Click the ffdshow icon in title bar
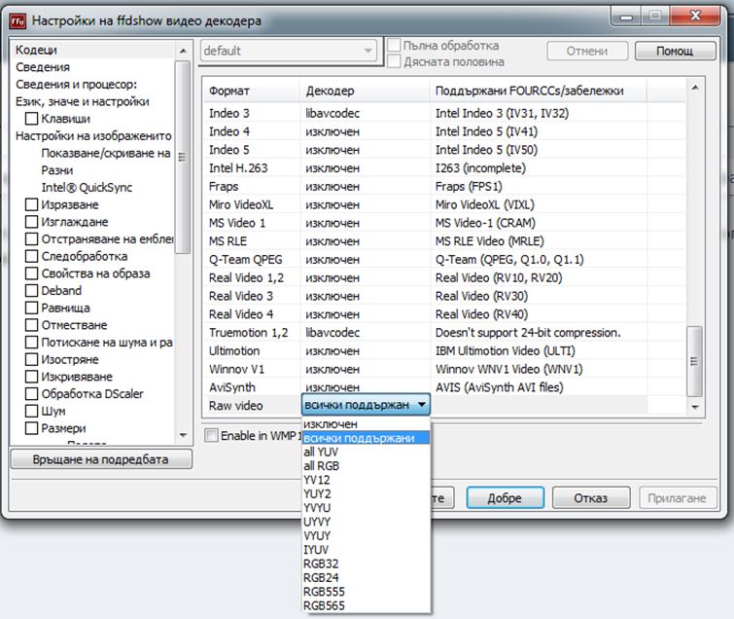This screenshot has width=734, height=619. pos(17,21)
